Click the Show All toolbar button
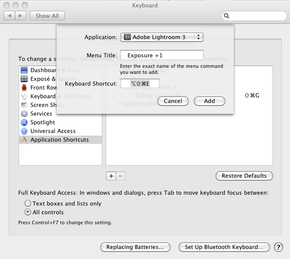290x259 pixels. 47,16
